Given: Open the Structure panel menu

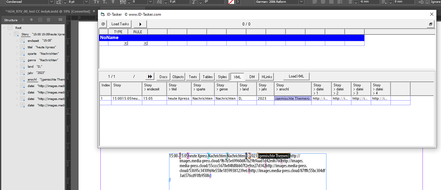Looking at the screenshot, I should pos(60,19).
